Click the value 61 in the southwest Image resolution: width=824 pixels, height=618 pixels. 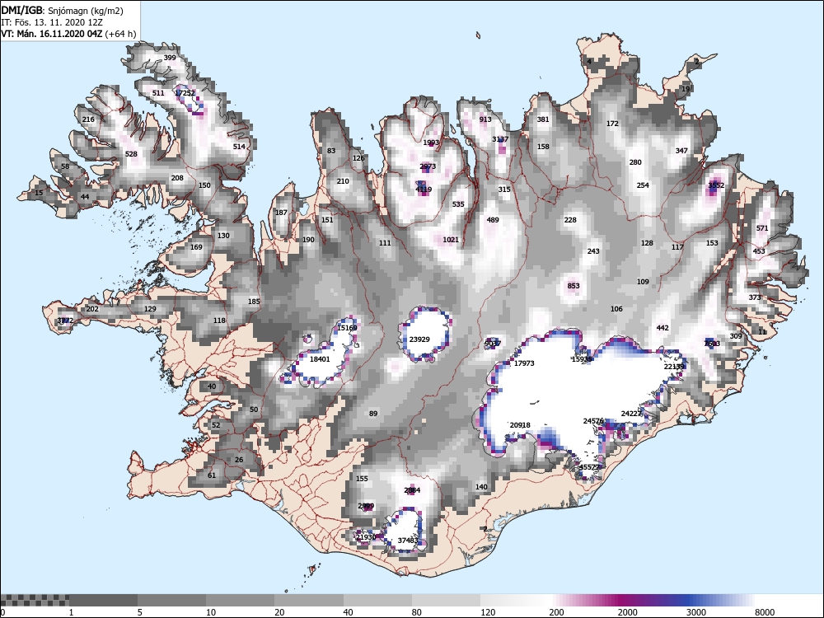(x=212, y=475)
